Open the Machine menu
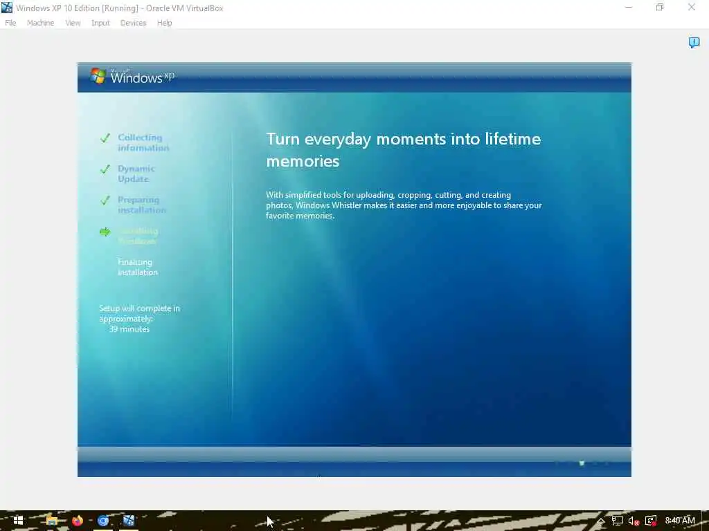The width and height of the screenshot is (709, 531). (40, 23)
